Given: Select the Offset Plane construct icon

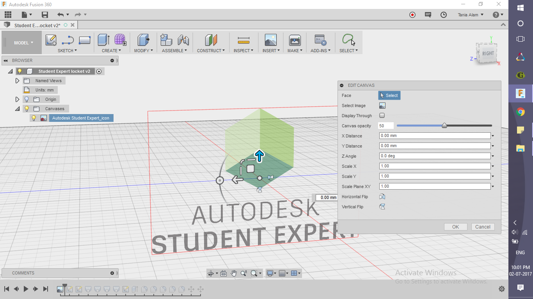Looking at the screenshot, I should coord(211,40).
